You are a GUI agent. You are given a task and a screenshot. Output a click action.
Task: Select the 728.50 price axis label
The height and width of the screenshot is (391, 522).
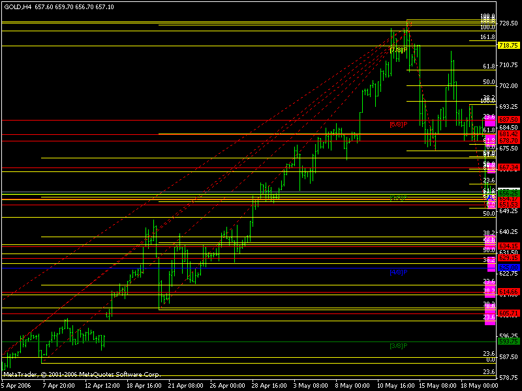[508, 23]
